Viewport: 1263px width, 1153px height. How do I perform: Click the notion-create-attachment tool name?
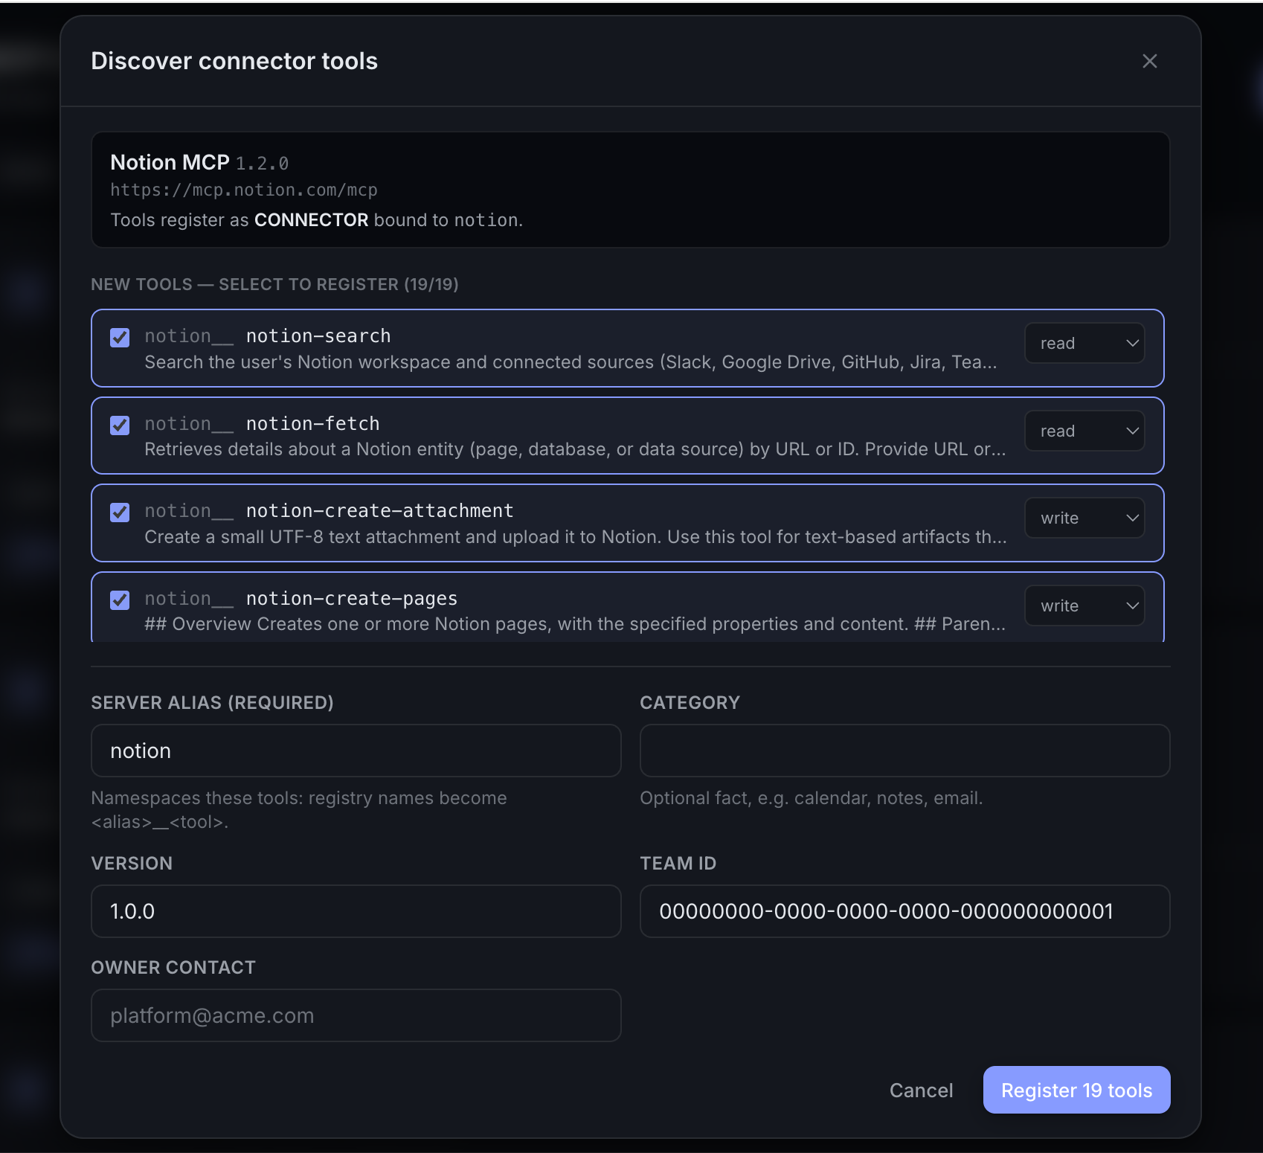[379, 511]
